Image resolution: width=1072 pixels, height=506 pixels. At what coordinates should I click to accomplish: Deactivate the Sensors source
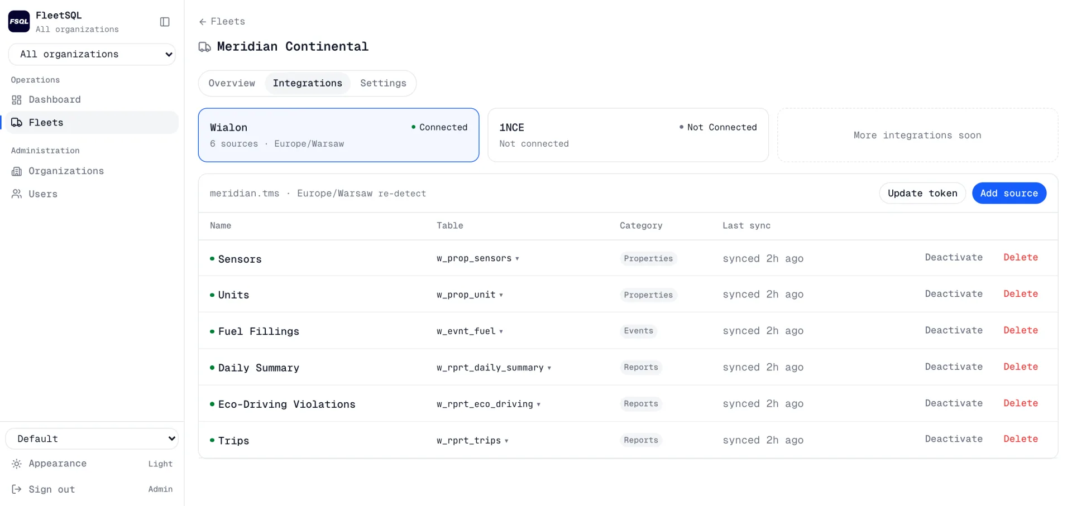(954, 258)
